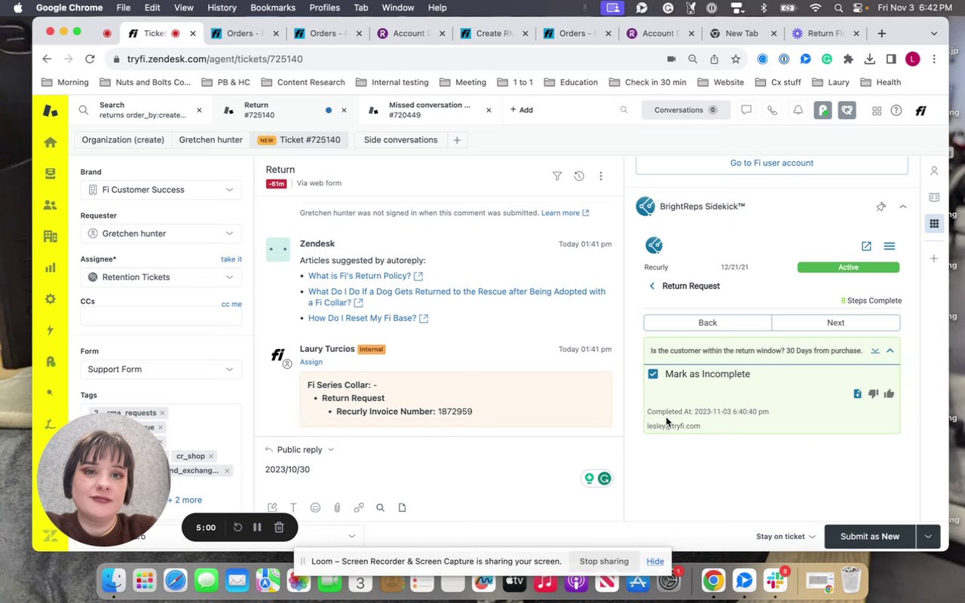This screenshot has width=965, height=603.
Task: Pin the BrightReps Sidekick app
Action: click(x=881, y=207)
